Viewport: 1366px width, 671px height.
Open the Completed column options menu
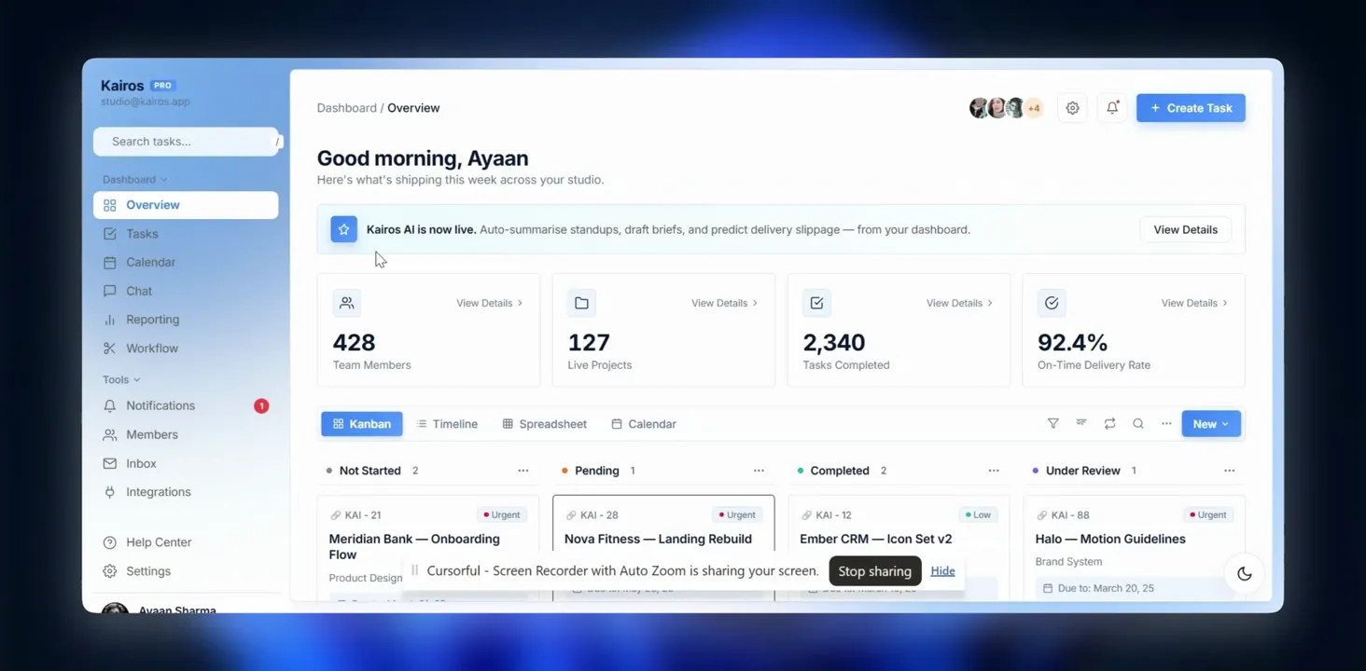click(x=994, y=471)
